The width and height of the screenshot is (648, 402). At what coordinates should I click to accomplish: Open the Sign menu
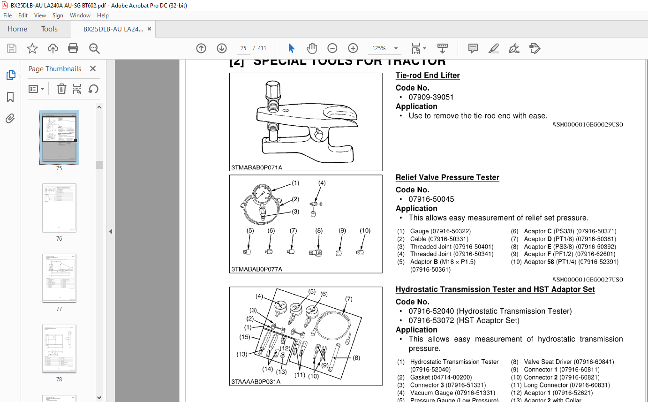click(x=58, y=15)
